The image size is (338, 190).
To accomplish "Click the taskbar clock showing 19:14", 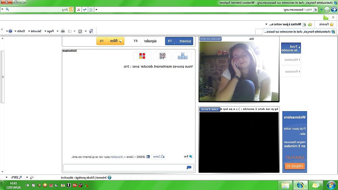I will point(14,185).
